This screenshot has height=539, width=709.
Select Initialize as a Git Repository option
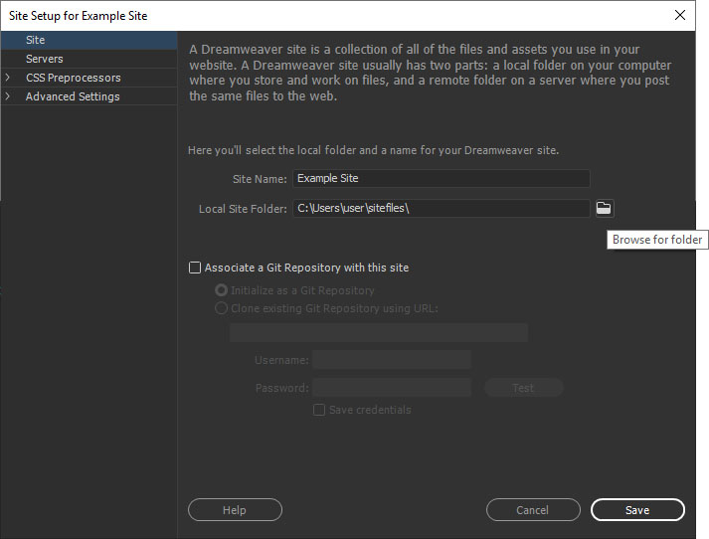(221, 290)
